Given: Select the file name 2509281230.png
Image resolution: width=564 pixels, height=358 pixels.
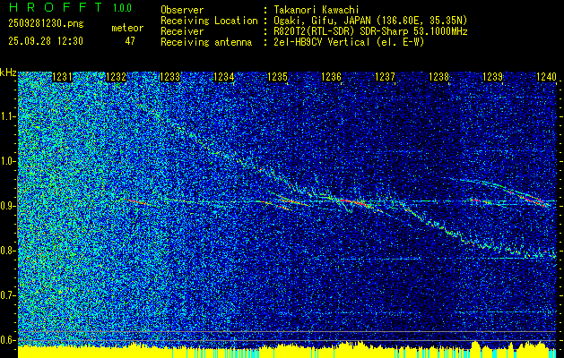Looking at the screenshot, I should coord(46,24).
